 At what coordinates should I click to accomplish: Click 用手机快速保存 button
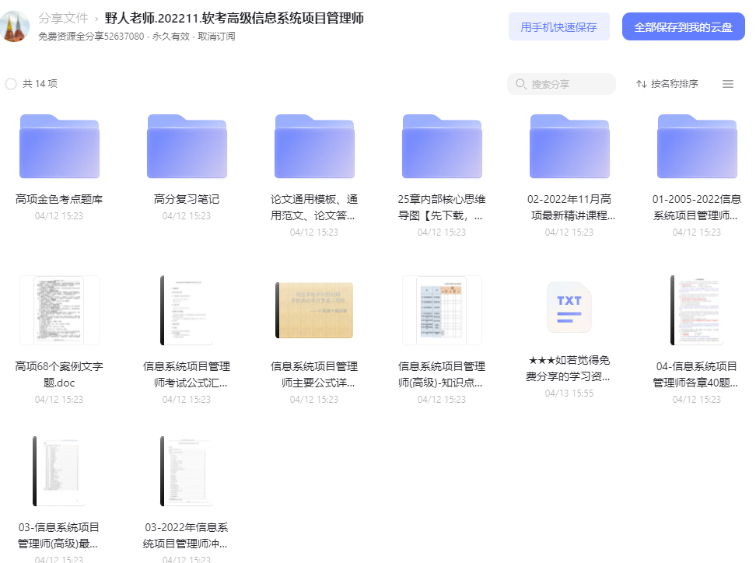point(558,27)
